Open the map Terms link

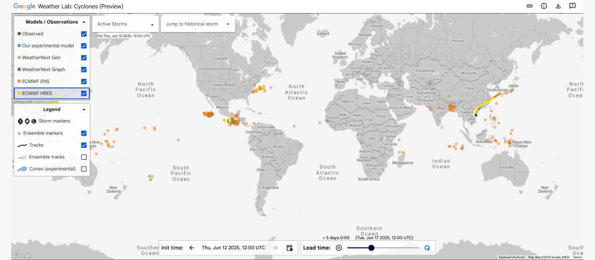[x=577, y=258]
